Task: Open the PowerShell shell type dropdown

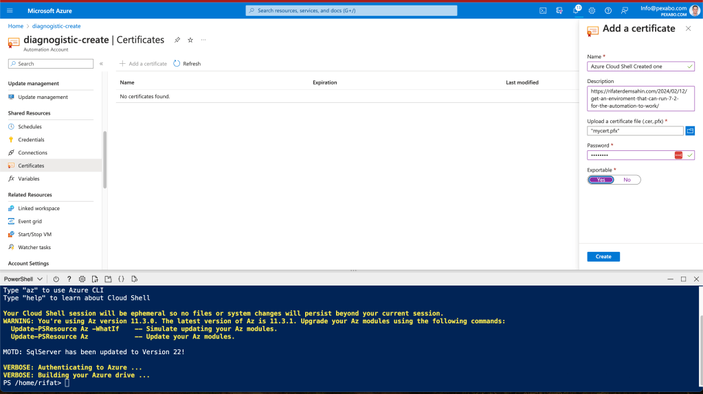Action: tap(23, 279)
